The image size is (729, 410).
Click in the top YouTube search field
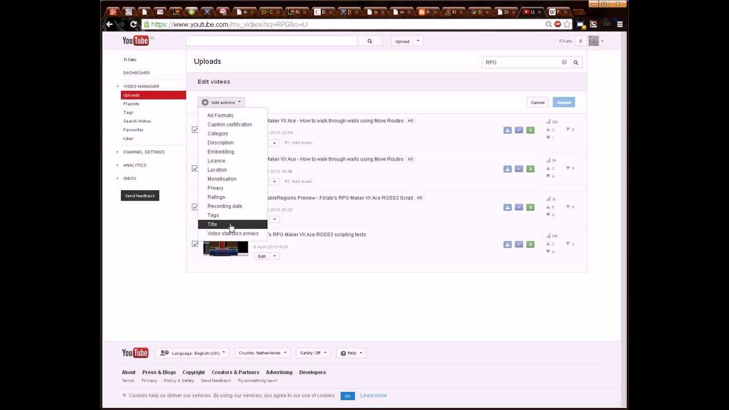272,41
